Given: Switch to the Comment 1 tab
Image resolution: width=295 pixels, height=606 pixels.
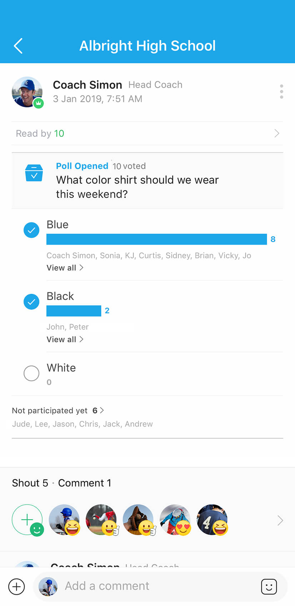Looking at the screenshot, I should (x=85, y=483).
